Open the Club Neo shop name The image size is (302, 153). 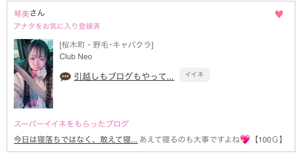pyautogui.click(x=76, y=57)
